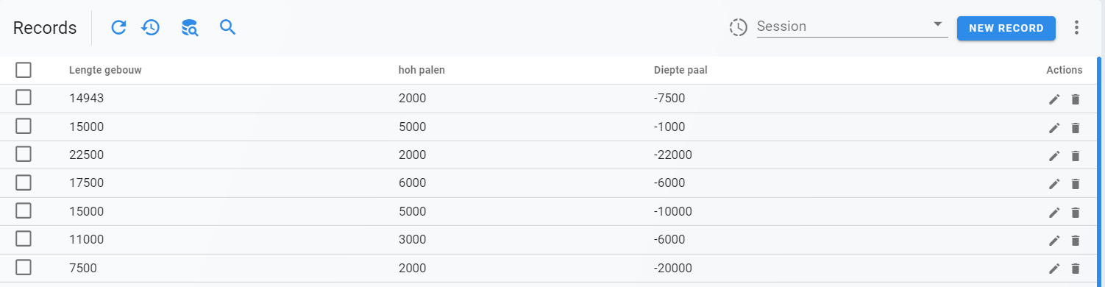Viewport: 1105px width, 287px height.
Task: Click the database search icon
Action: [x=190, y=28]
